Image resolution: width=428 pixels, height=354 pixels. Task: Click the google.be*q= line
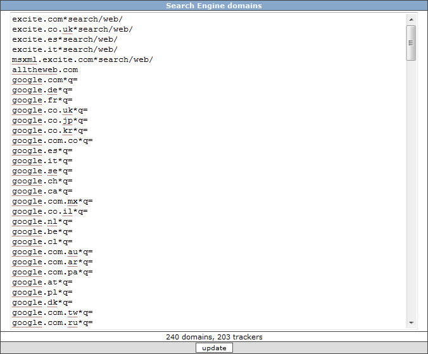(42, 231)
